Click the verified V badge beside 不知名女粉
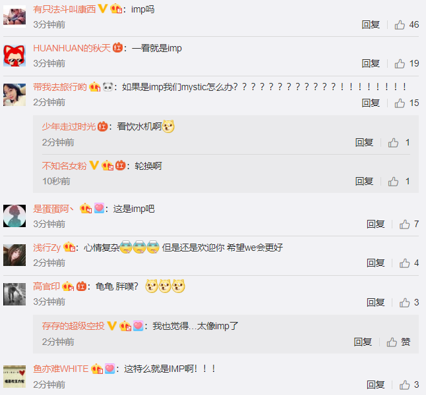The height and width of the screenshot is (395, 426). coord(94,165)
